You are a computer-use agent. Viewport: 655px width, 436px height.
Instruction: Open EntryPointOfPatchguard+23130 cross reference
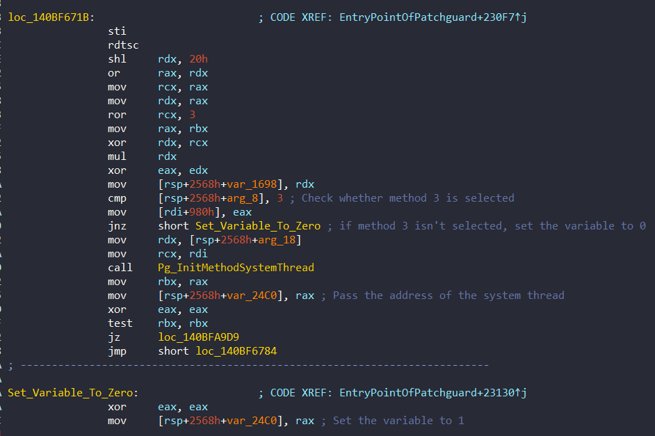point(432,393)
